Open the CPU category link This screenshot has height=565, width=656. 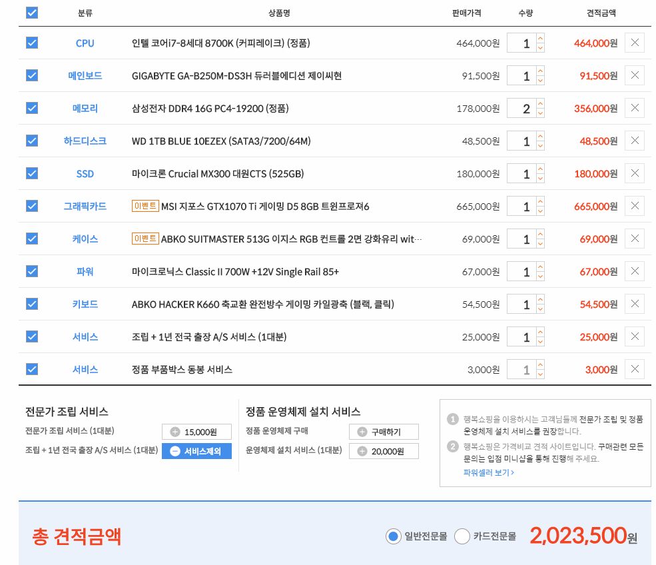tap(85, 43)
